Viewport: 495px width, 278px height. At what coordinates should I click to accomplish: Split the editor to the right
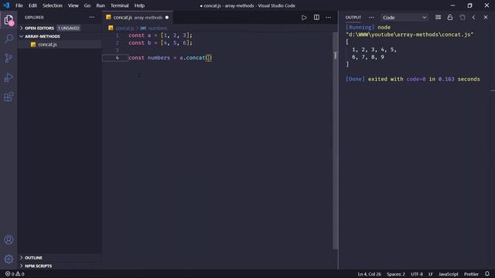click(316, 18)
